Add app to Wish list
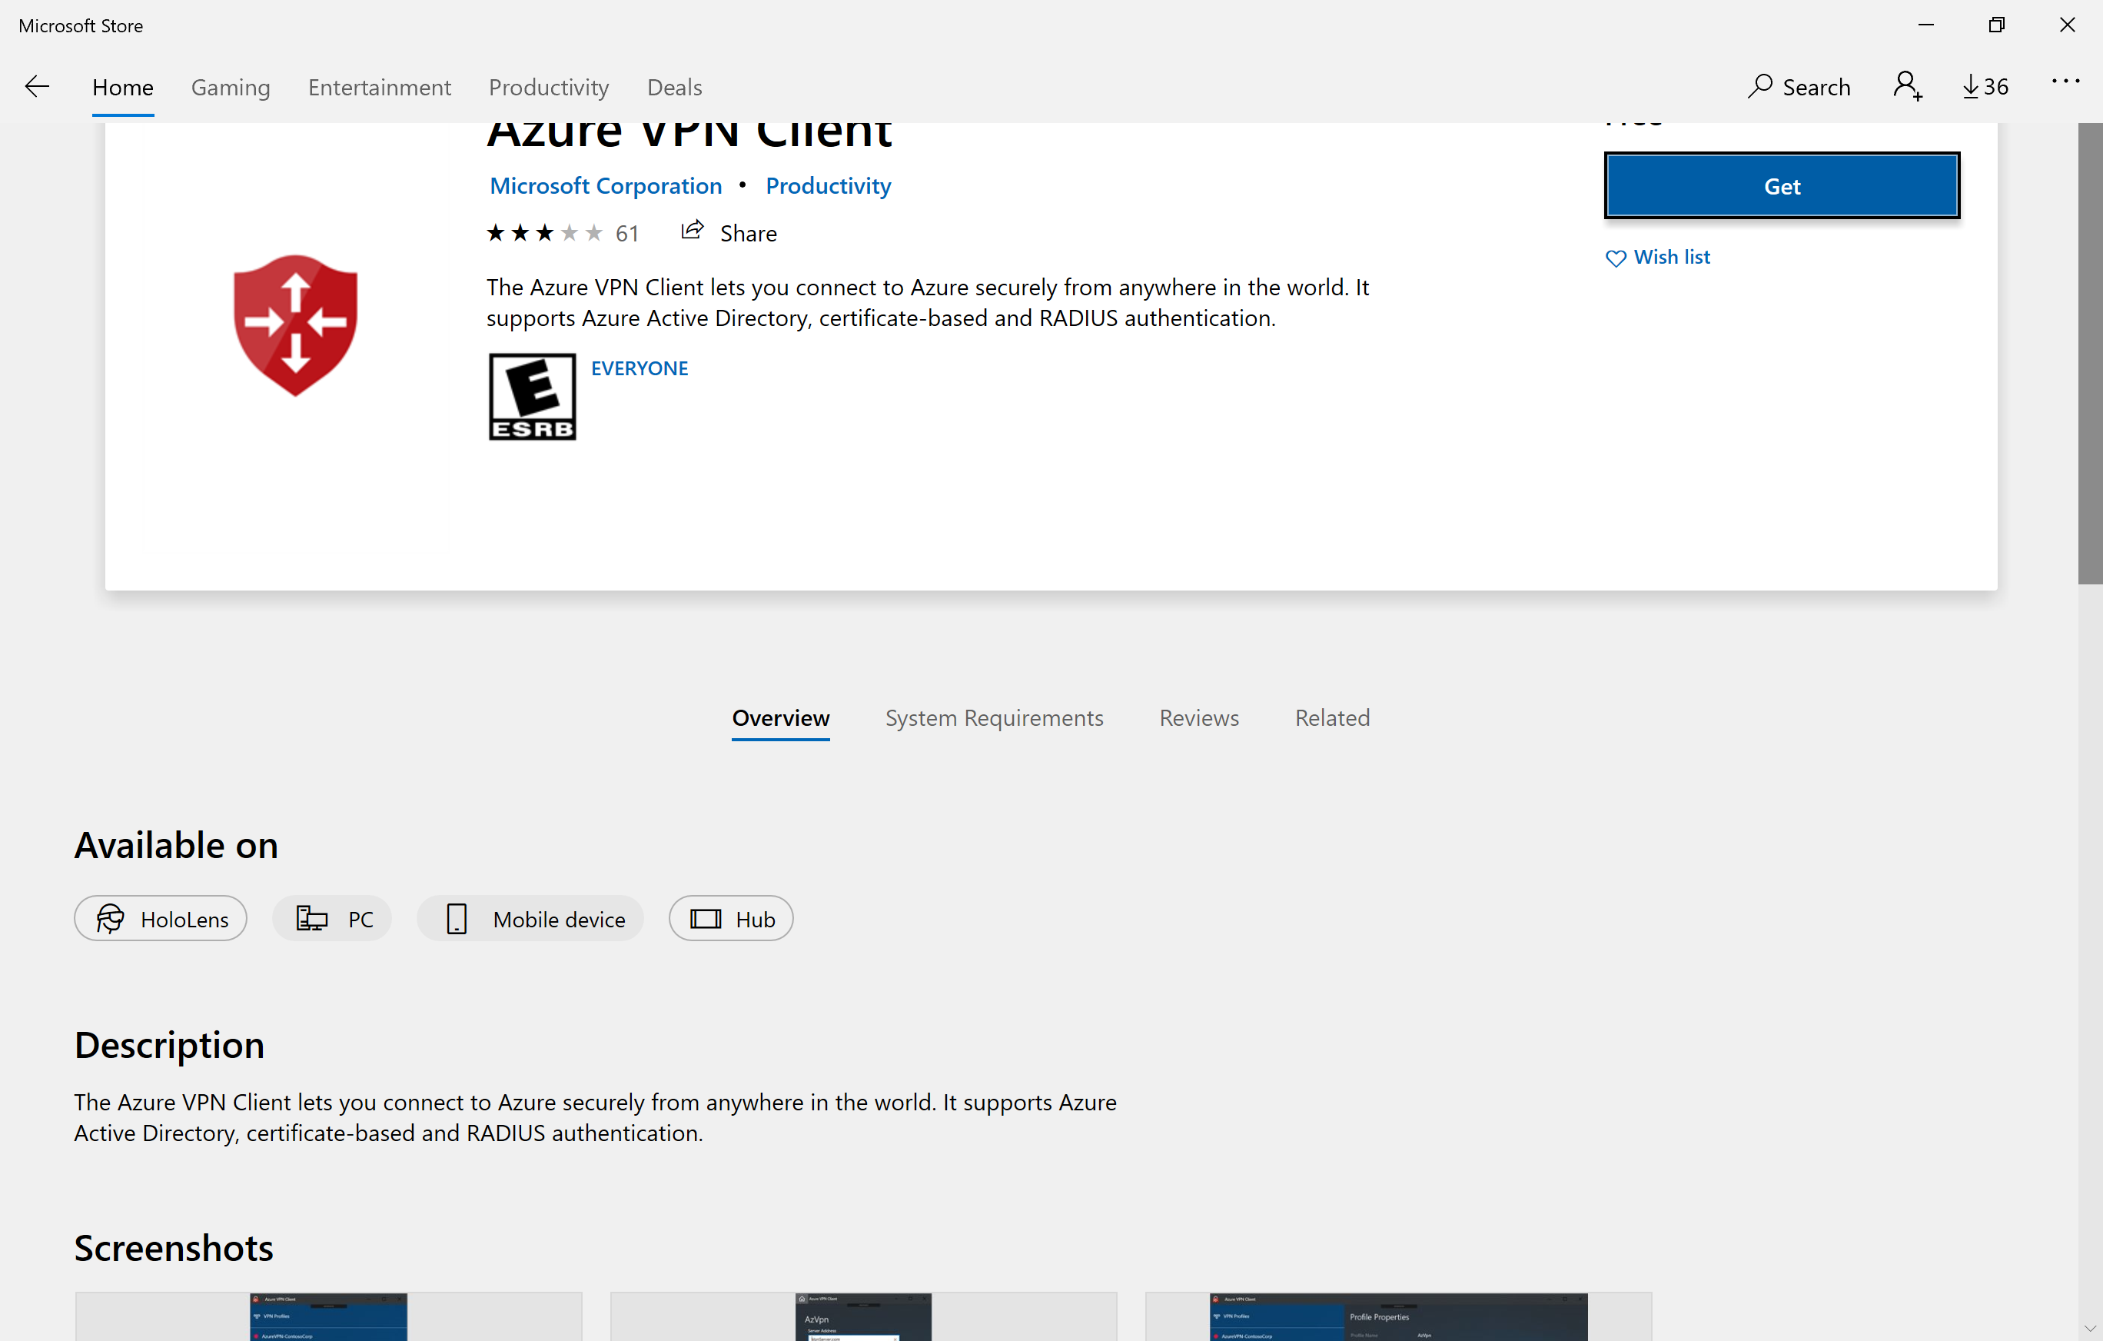 coord(1656,257)
